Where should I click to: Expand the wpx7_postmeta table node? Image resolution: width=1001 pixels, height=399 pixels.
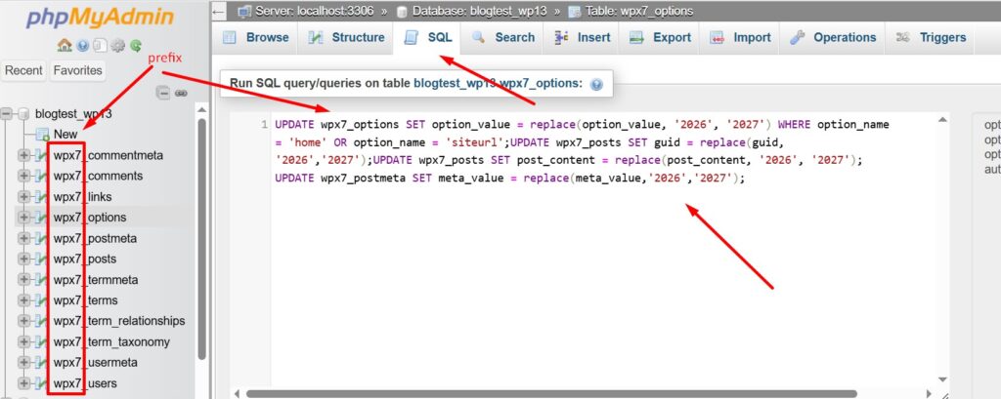click(24, 238)
